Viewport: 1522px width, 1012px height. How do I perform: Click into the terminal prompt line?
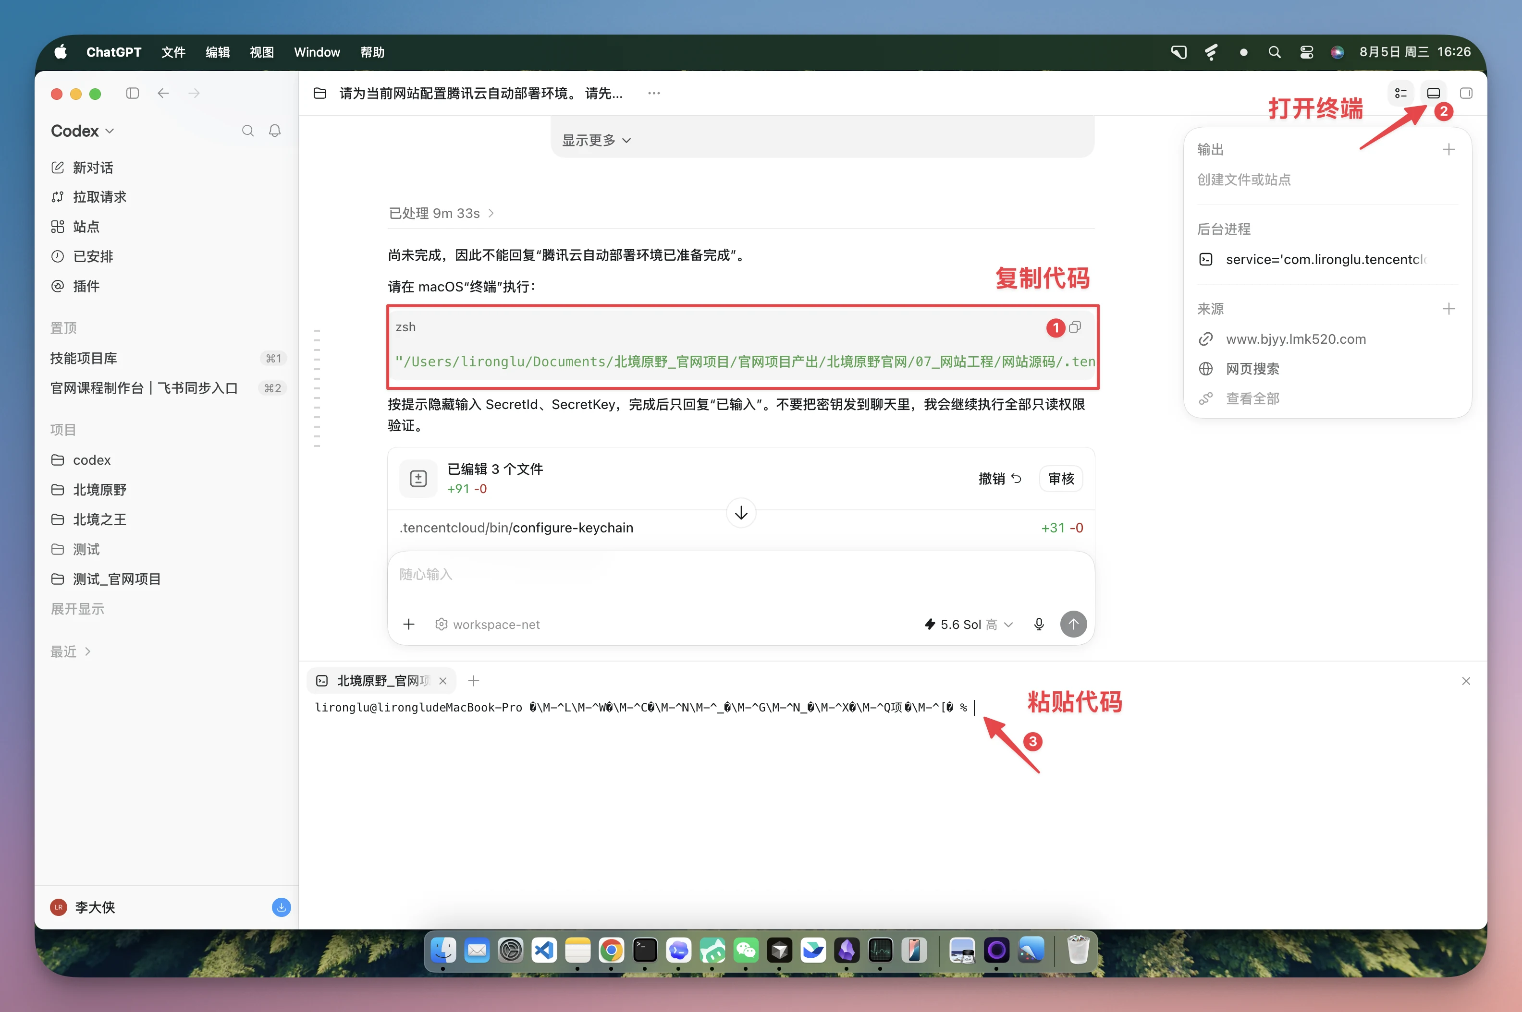click(x=646, y=708)
